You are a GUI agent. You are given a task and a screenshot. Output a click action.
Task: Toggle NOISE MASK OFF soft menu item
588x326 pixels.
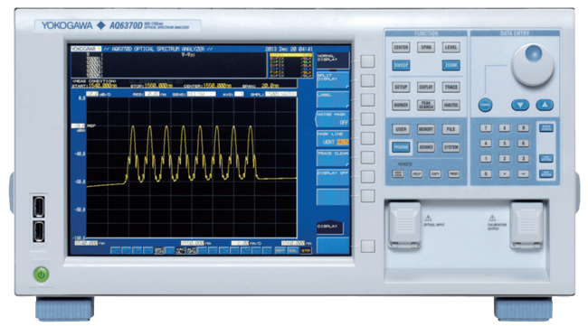332,118
